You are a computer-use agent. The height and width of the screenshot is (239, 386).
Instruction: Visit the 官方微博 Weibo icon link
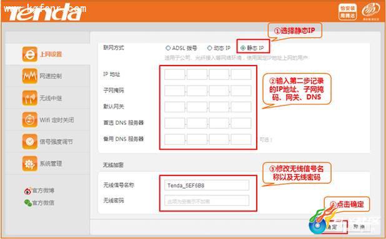click(x=27, y=191)
